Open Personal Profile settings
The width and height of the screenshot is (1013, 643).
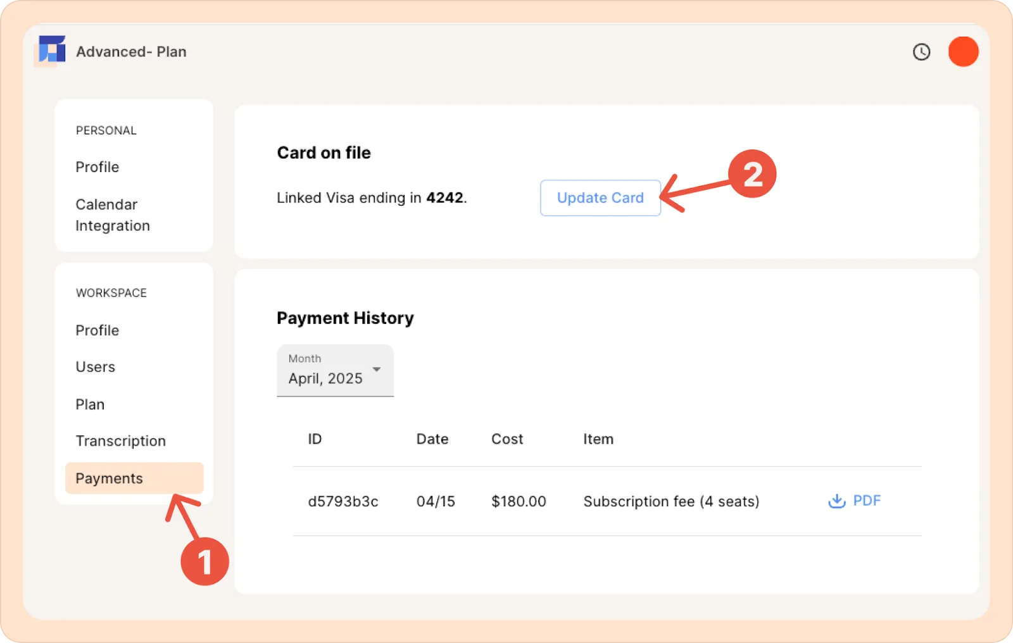98,167
